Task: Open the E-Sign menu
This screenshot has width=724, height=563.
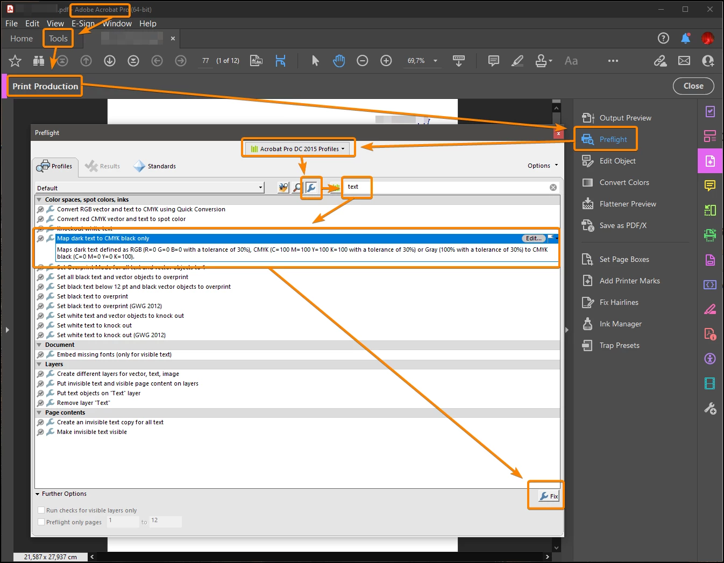Action: coord(83,24)
